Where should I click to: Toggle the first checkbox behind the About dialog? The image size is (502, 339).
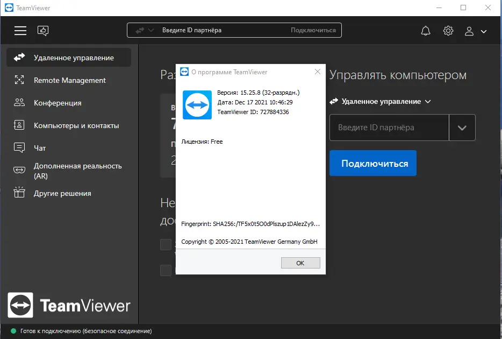pyautogui.click(x=166, y=244)
